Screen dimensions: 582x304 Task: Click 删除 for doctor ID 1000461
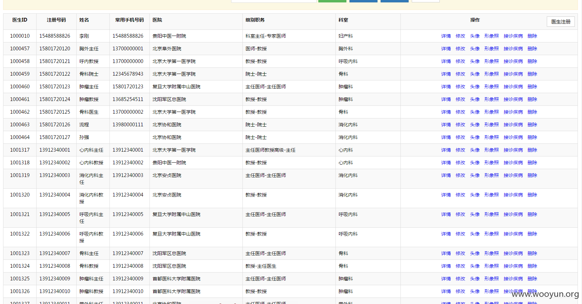532,99
